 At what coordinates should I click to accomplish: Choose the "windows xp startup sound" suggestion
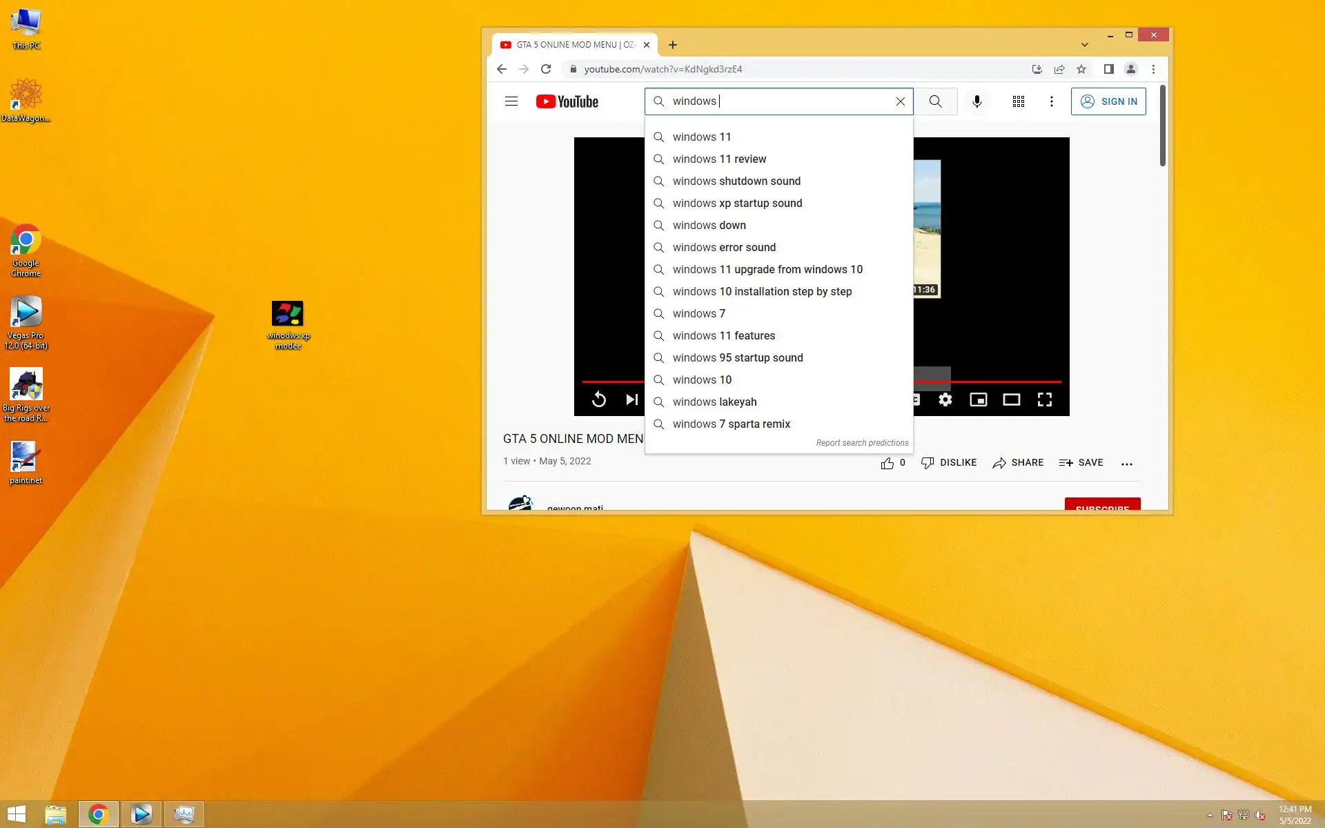737,204
